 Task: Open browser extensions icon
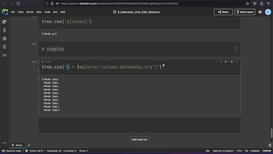tap(261, 3)
